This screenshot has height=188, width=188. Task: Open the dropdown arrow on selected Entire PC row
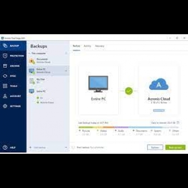pyautogui.click(x=66, y=71)
